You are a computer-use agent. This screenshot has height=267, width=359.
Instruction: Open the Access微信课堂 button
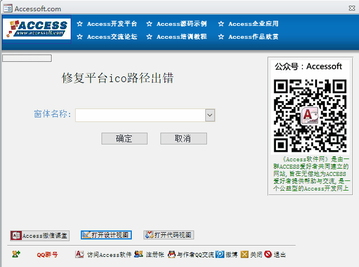point(40,236)
